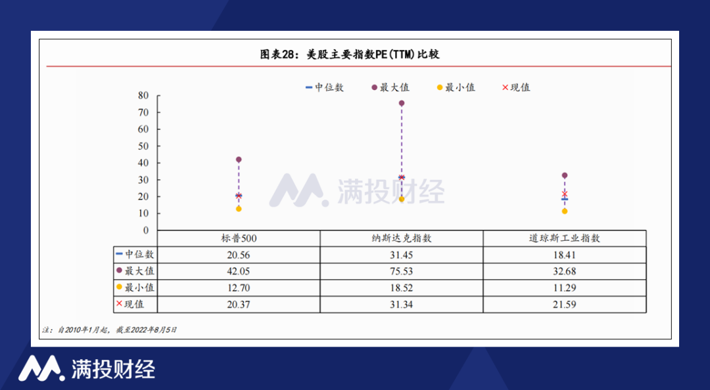Select the 标普500 column header
Viewport: 710px width, 390px height.
[239, 238]
